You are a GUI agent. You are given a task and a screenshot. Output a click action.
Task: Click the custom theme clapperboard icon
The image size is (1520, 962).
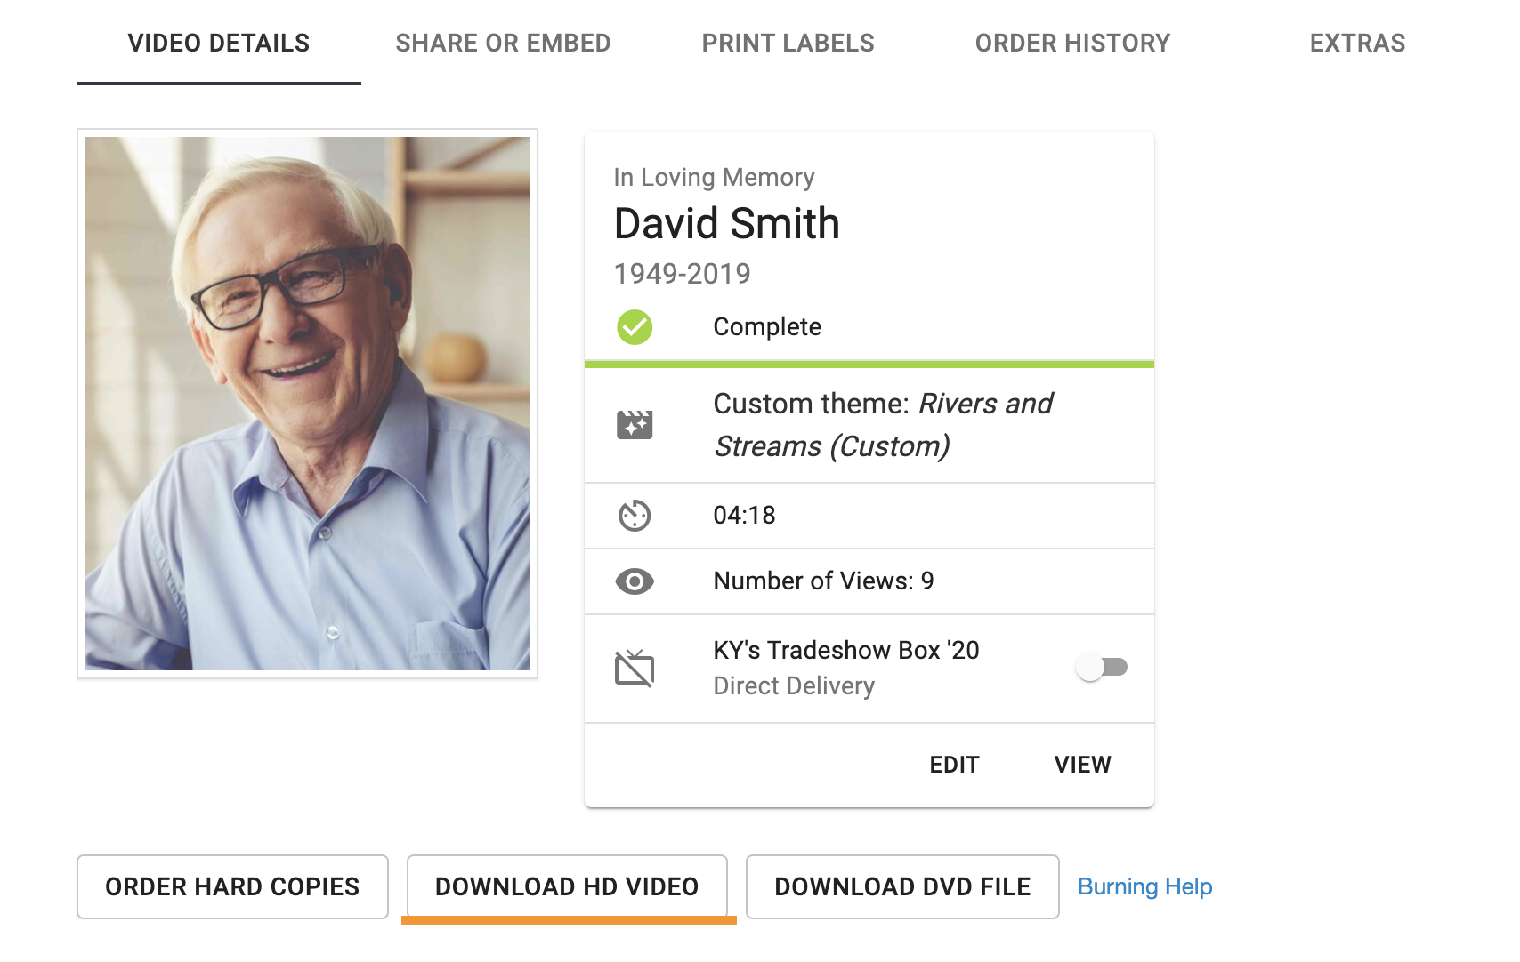coord(635,425)
